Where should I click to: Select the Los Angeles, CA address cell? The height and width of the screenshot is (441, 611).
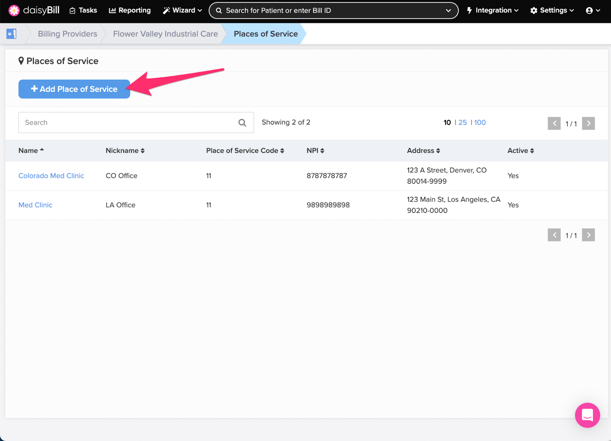click(454, 205)
